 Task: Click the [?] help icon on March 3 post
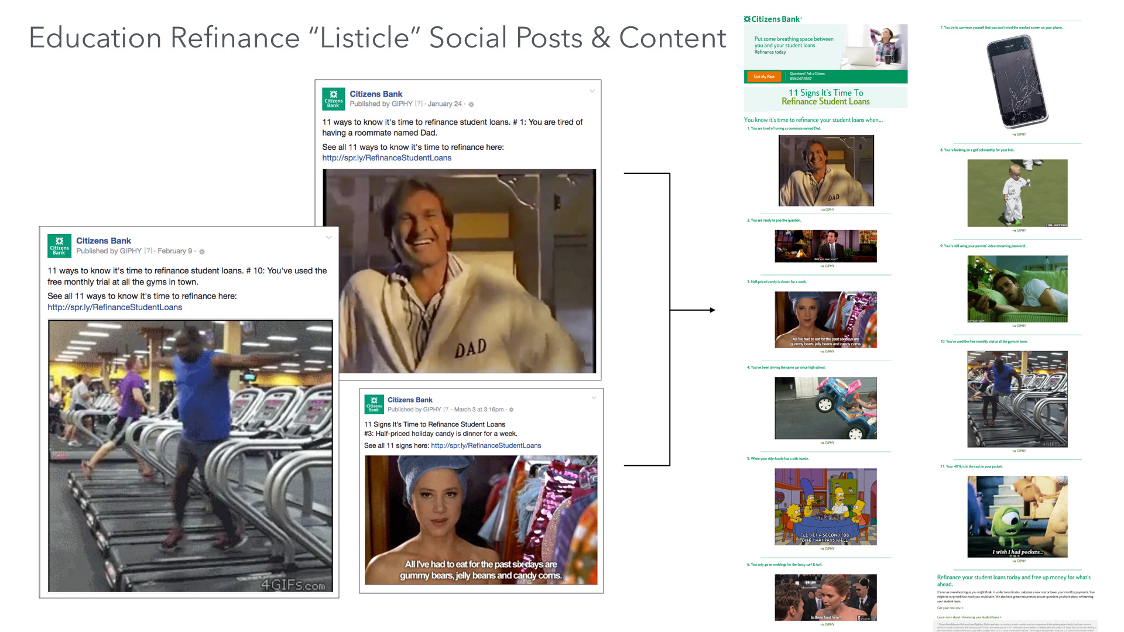point(446,410)
